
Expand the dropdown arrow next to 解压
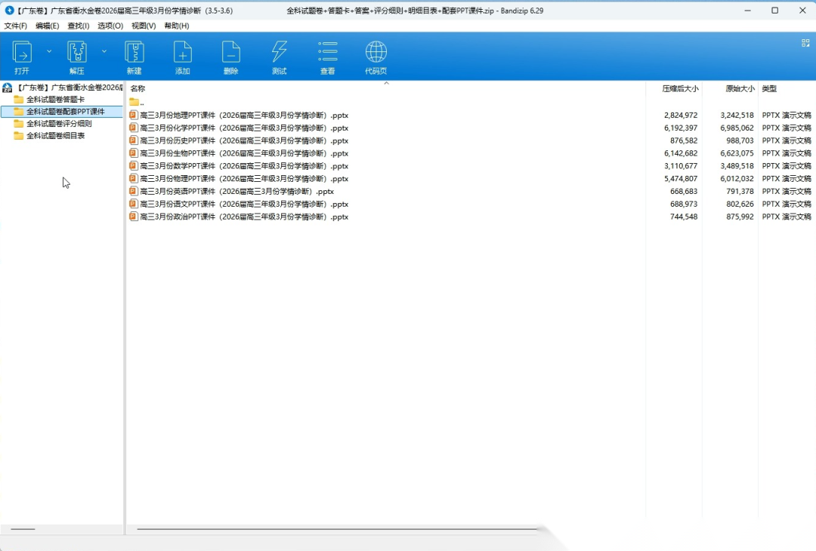pos(104,51)
